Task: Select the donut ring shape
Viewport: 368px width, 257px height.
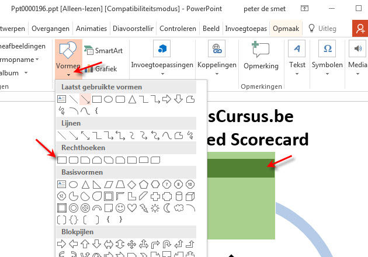Action: pos(74,208)
